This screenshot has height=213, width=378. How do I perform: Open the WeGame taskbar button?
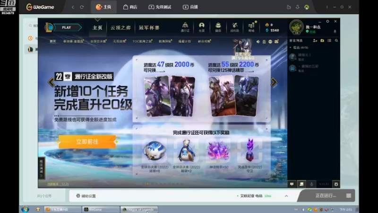[x=101, y=209]
